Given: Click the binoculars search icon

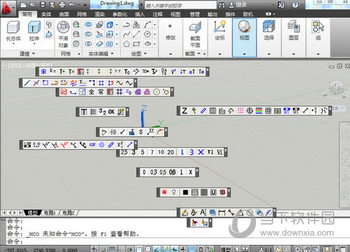Looking at the screenshot, I should coord(222,5).
